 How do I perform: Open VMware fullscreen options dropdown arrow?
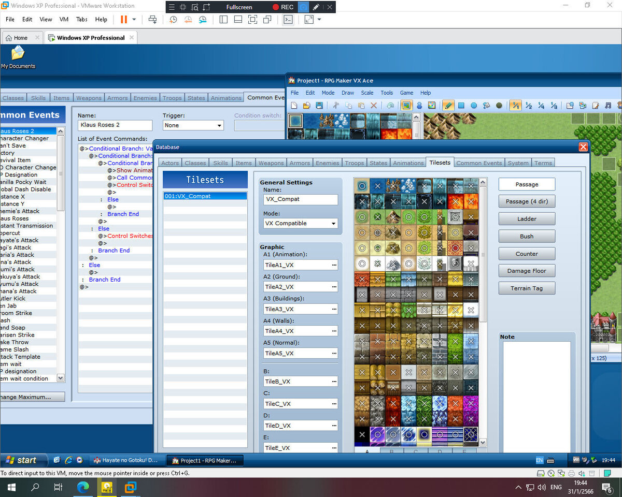click(319, 19)
